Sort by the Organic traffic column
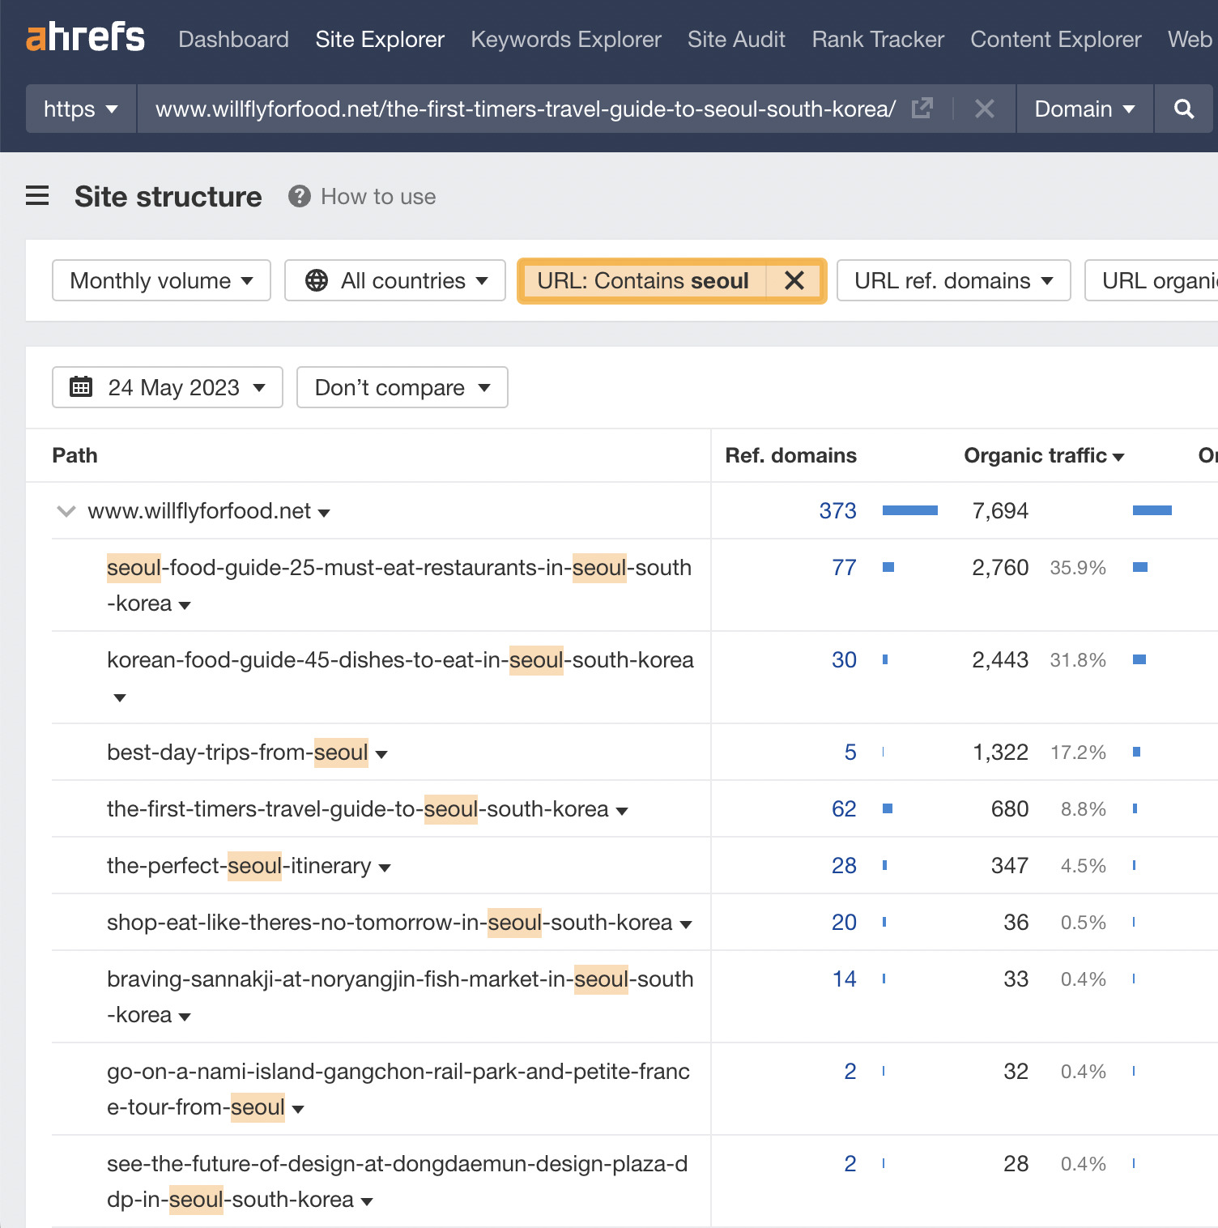Screen dimensions: 1218x1228 [x=1042, y=455]
